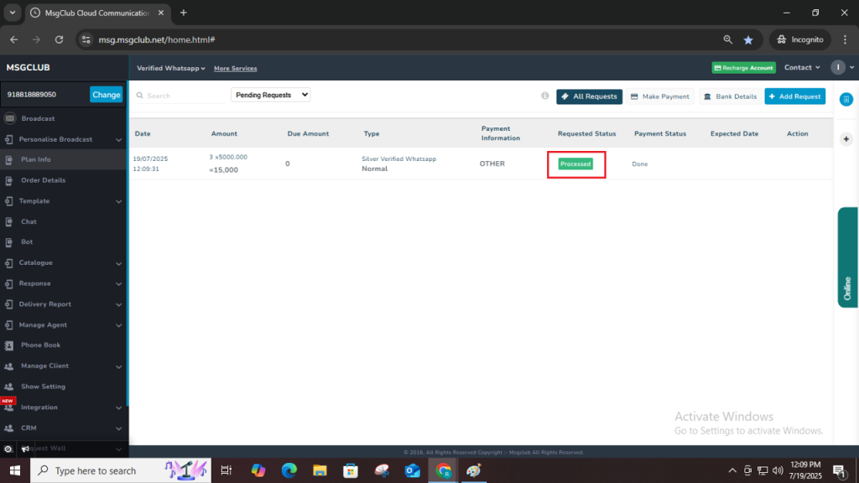Click the Show Setting icon

point(8,387)
